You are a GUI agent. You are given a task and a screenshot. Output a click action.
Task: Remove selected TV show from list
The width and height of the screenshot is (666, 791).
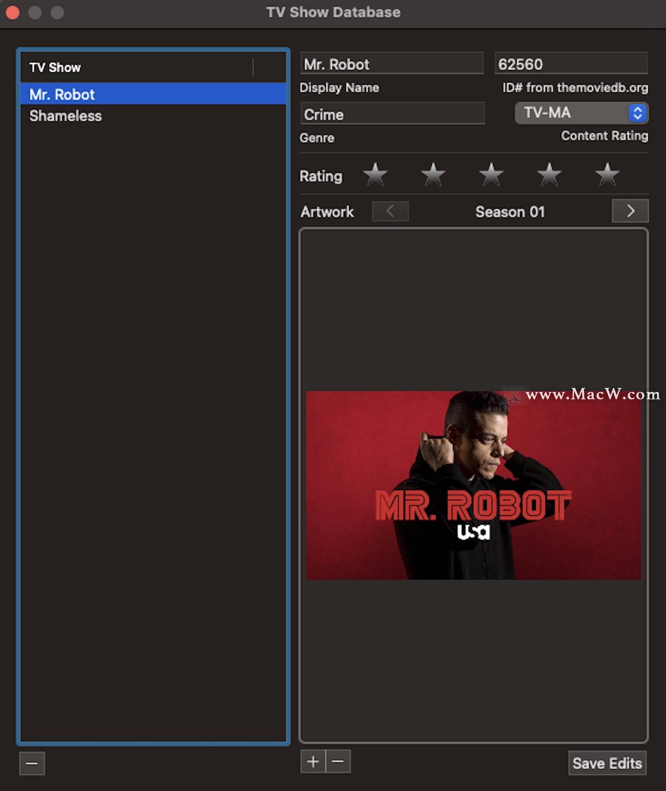pyautogui.click(x=32, y=763)
